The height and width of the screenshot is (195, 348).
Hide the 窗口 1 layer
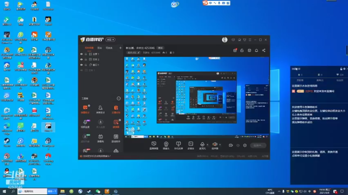coord(81,65)
